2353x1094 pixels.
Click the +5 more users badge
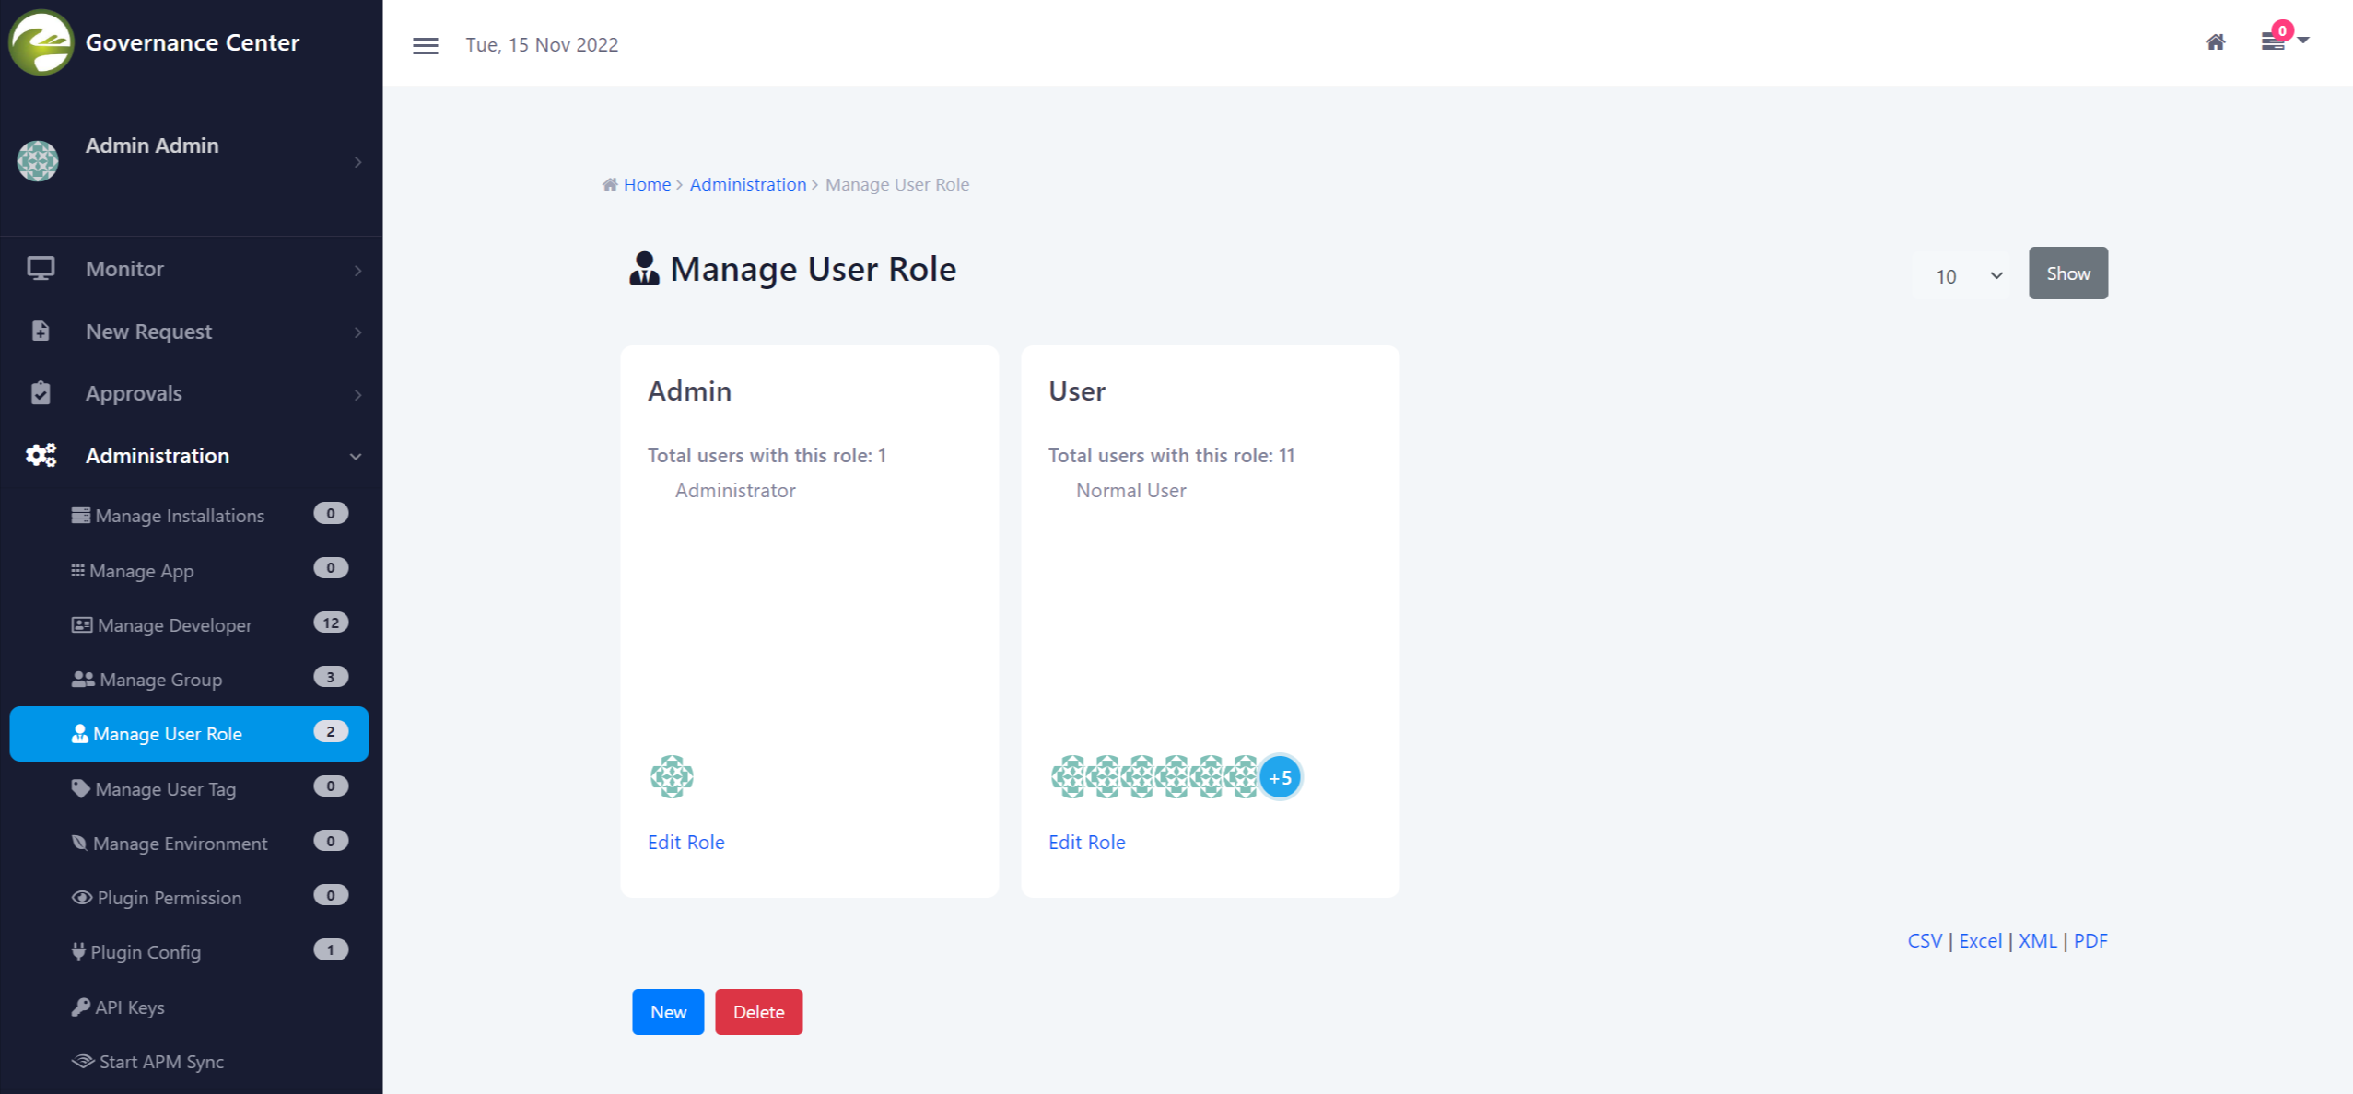coord(1280,777)
